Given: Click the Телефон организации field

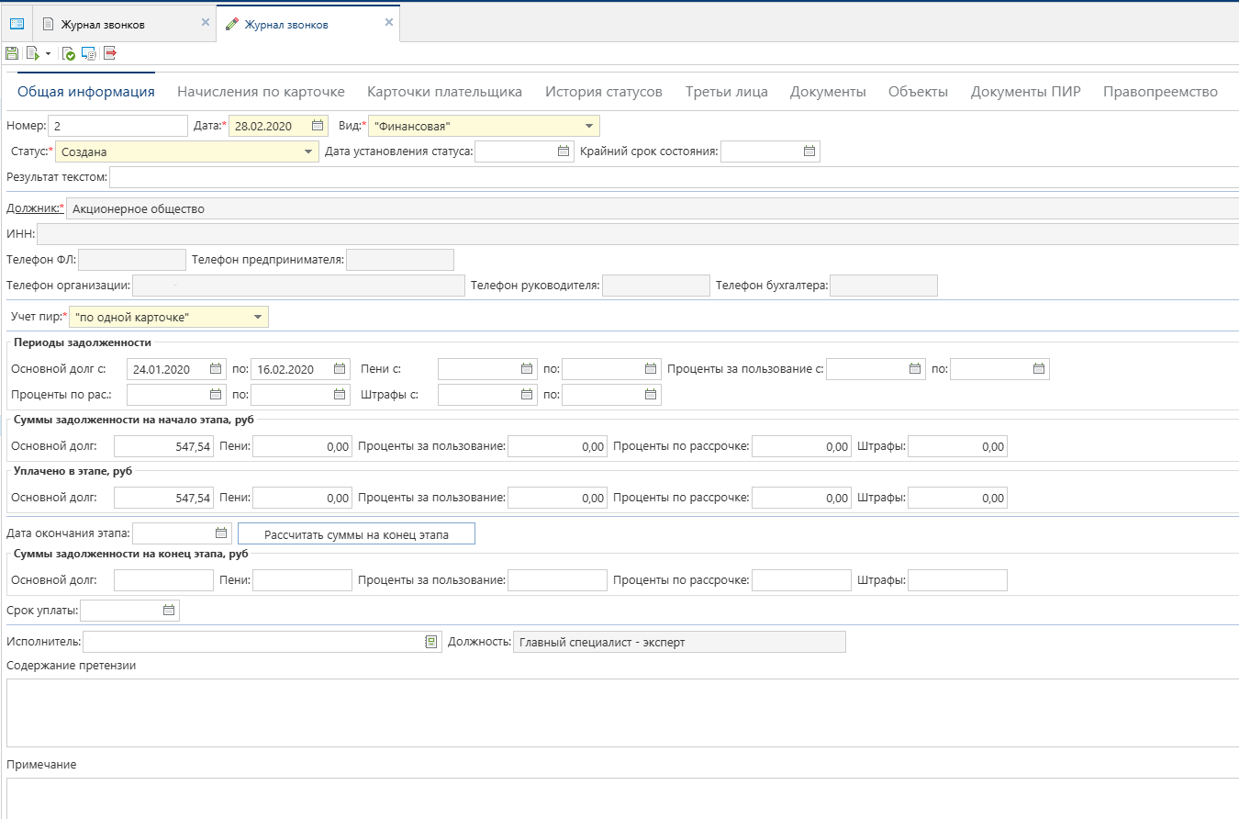Looking at the screenshot, I should click(x=299, y=286).
